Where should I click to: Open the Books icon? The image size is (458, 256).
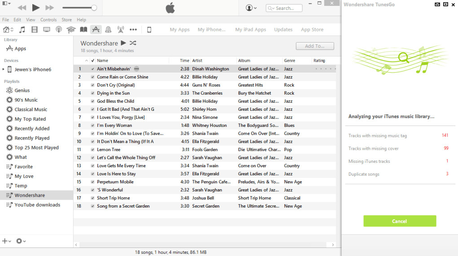pos(84,30)
